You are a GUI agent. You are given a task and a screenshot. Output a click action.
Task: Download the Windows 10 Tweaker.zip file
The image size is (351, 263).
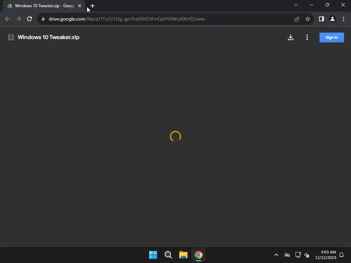click(291, 37)
